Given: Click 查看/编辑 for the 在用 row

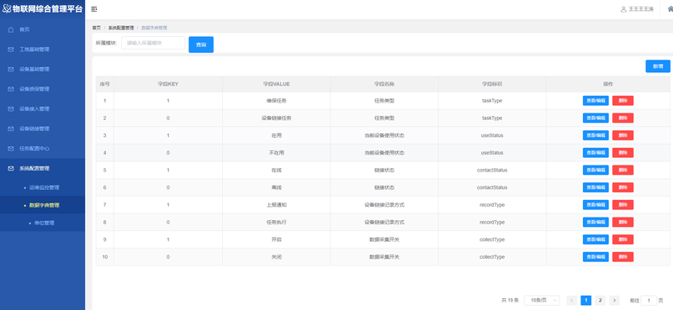Looking at the screenshot, I should tap(596, 135).
